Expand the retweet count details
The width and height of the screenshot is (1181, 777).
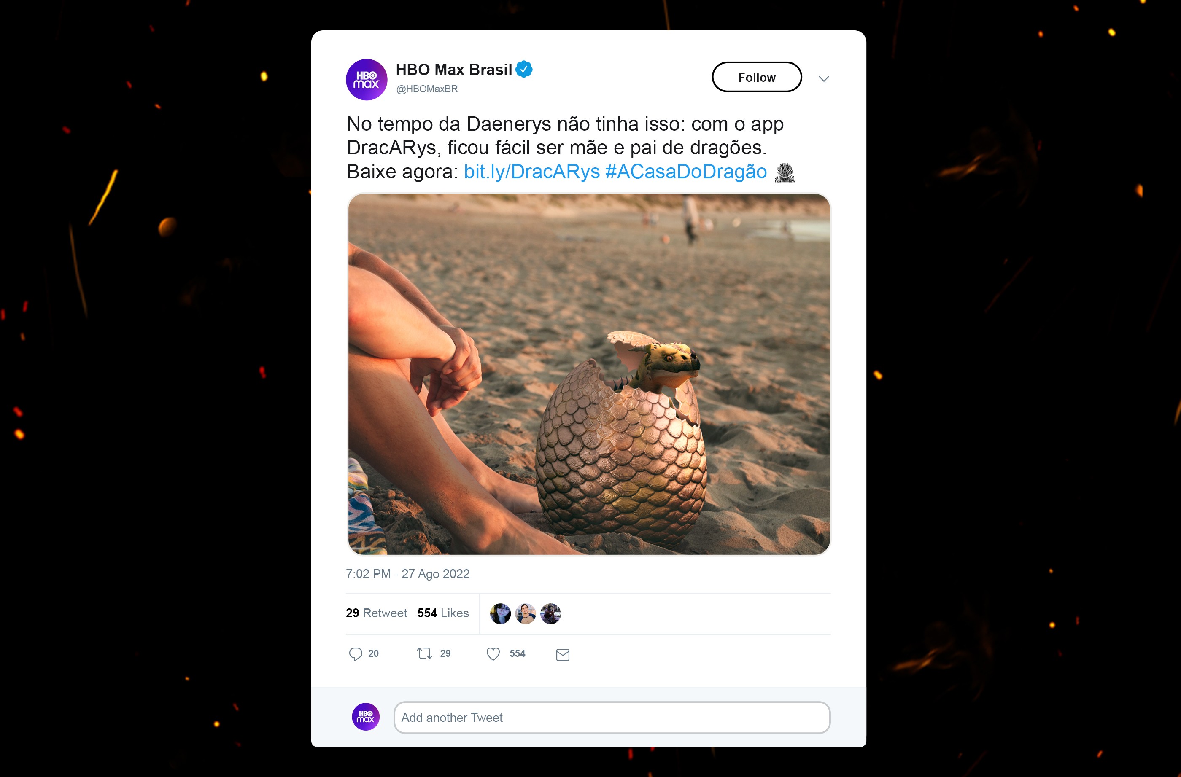tap(377, 613)
